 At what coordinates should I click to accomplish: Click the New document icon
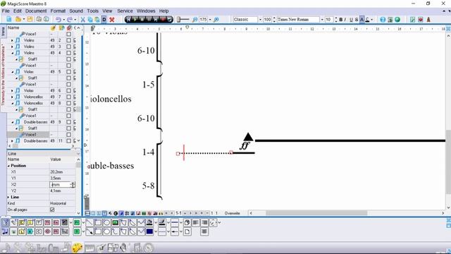[x=9, y=19]
